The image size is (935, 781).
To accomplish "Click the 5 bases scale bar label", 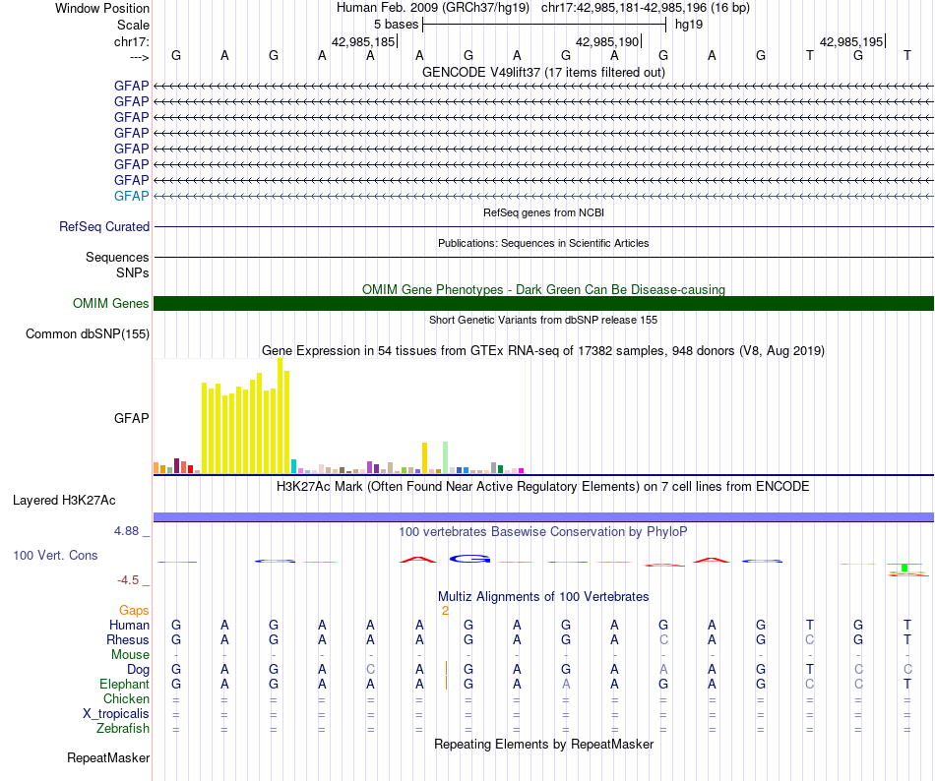I will click(396, 25).
